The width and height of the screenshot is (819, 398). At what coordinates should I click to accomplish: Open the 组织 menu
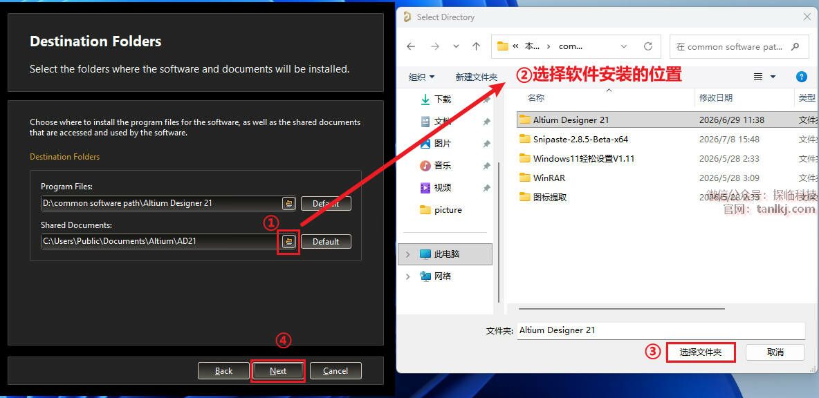pyautogui.click(x=421, y=77)
